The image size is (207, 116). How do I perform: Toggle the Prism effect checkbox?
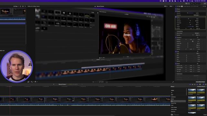click(176, 11)
